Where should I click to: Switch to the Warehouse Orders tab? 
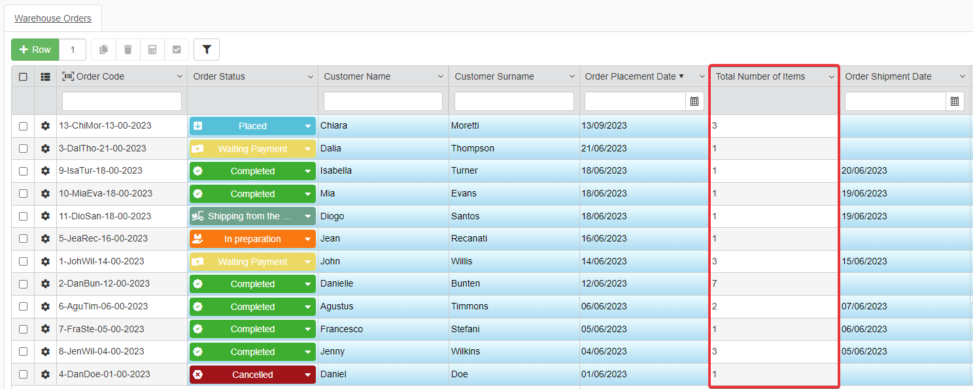(x=53, y=18)
